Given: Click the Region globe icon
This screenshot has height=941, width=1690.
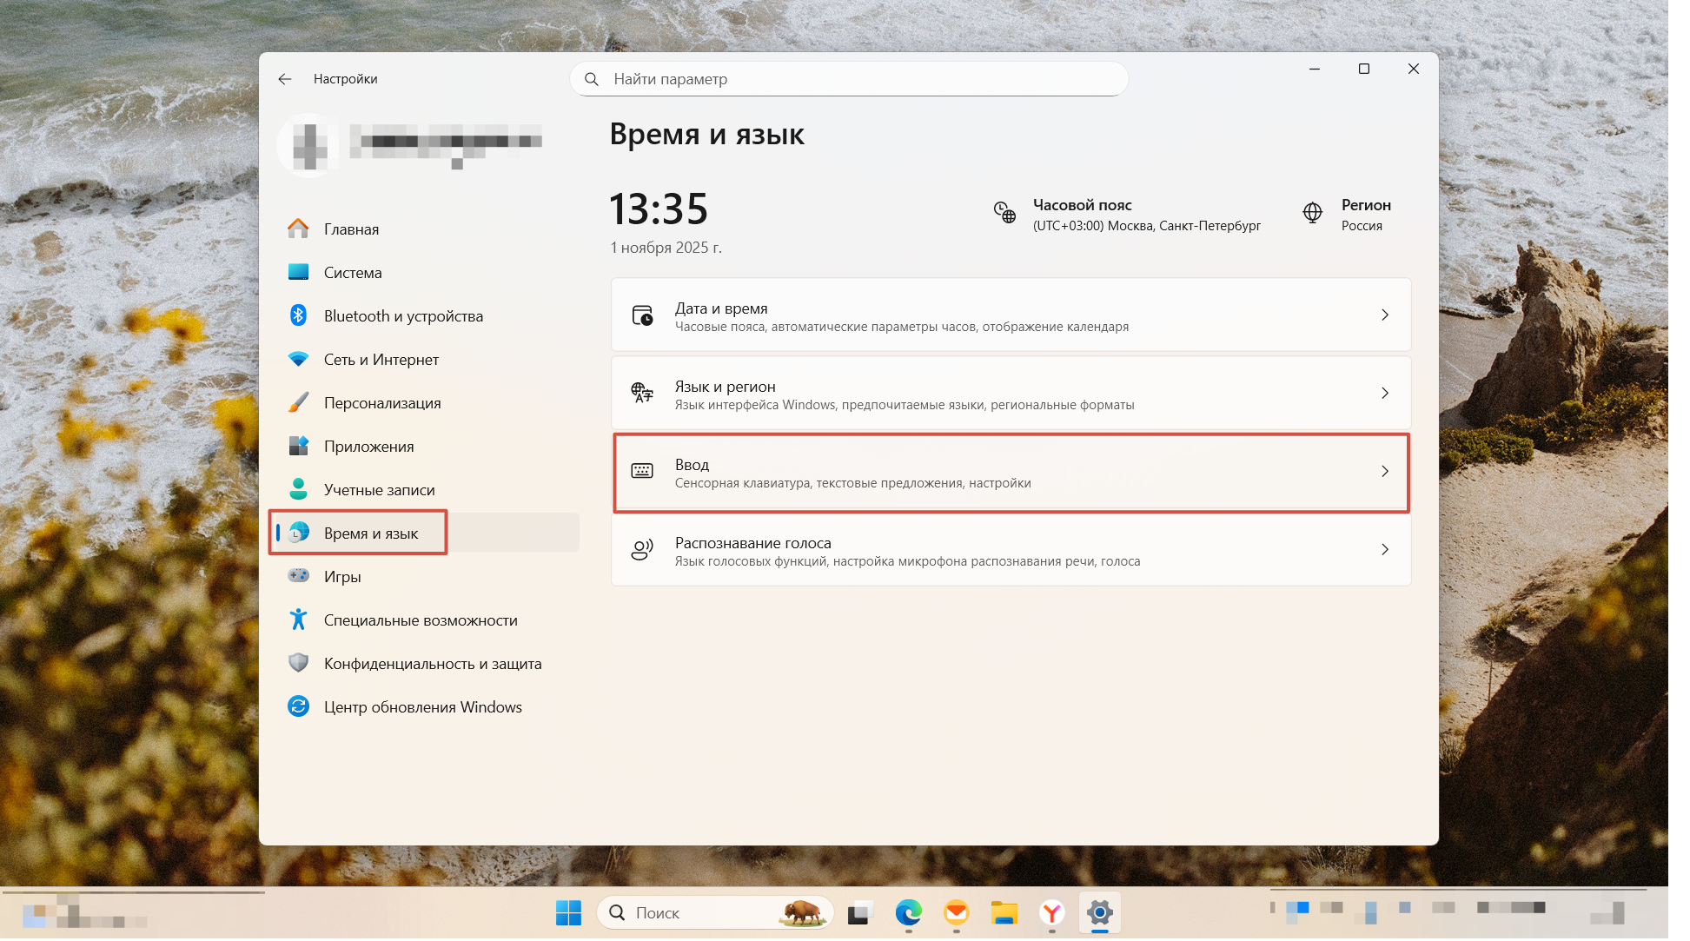Looking at the screenshot, I should pos(1312,212).
